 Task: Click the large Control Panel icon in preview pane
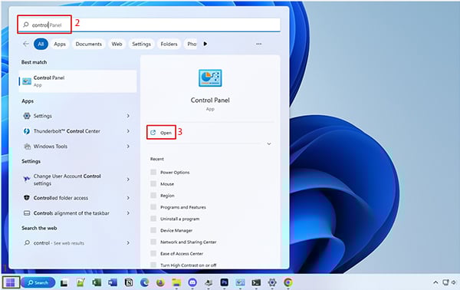(x=210, y=78)
